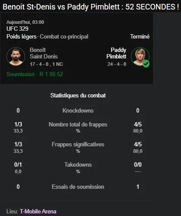Click the Terminé status label
The image size is (181, 216).
coord(140,36)
